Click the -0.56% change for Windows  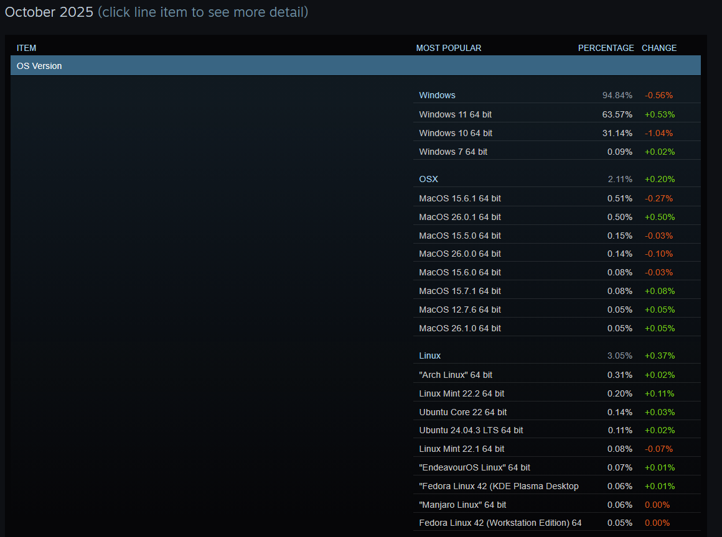pyautogui.click(x=659, y=95)
